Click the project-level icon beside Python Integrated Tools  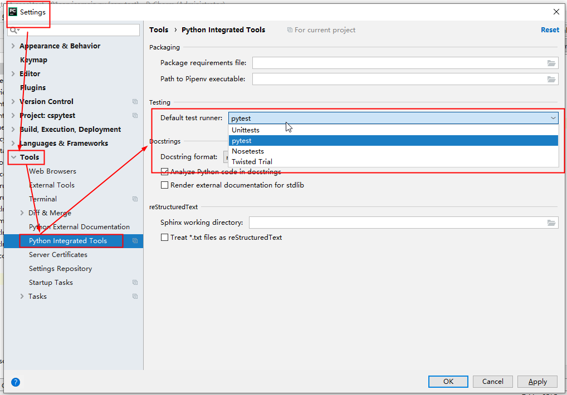[135, 241]
